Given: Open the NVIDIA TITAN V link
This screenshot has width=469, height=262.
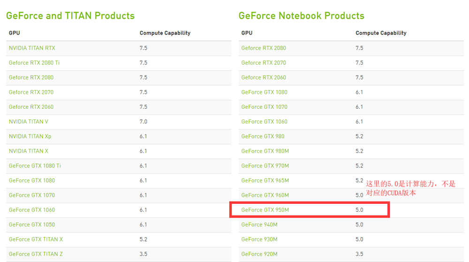Looking at the screenshot, I should coord(29,121).
